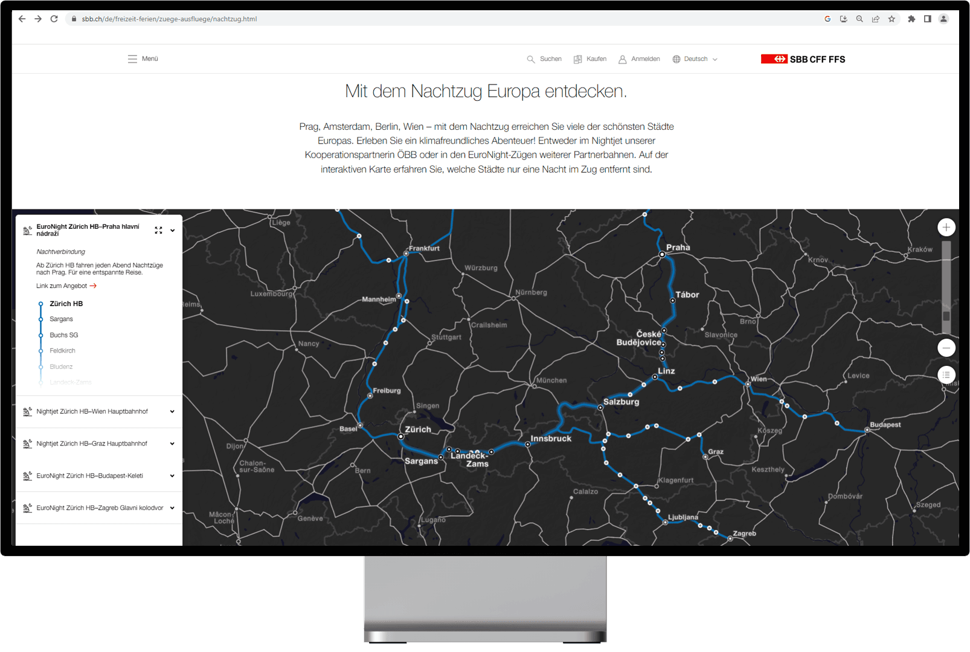970x652 pixels.
Task: Click the address bar URL field
Action: 447,19
